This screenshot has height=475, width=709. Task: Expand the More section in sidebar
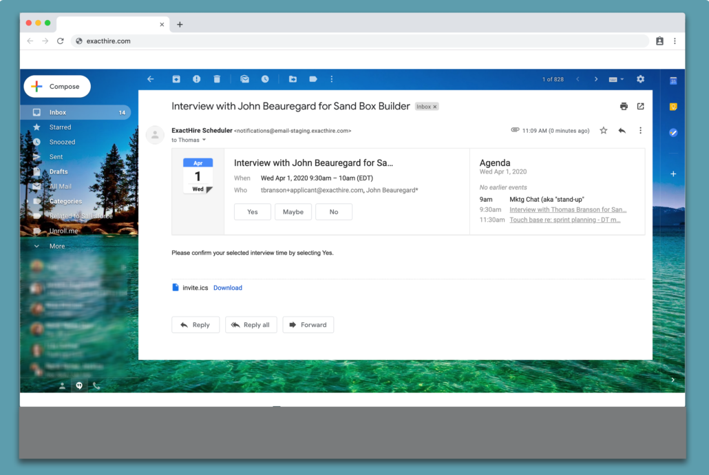57,246
